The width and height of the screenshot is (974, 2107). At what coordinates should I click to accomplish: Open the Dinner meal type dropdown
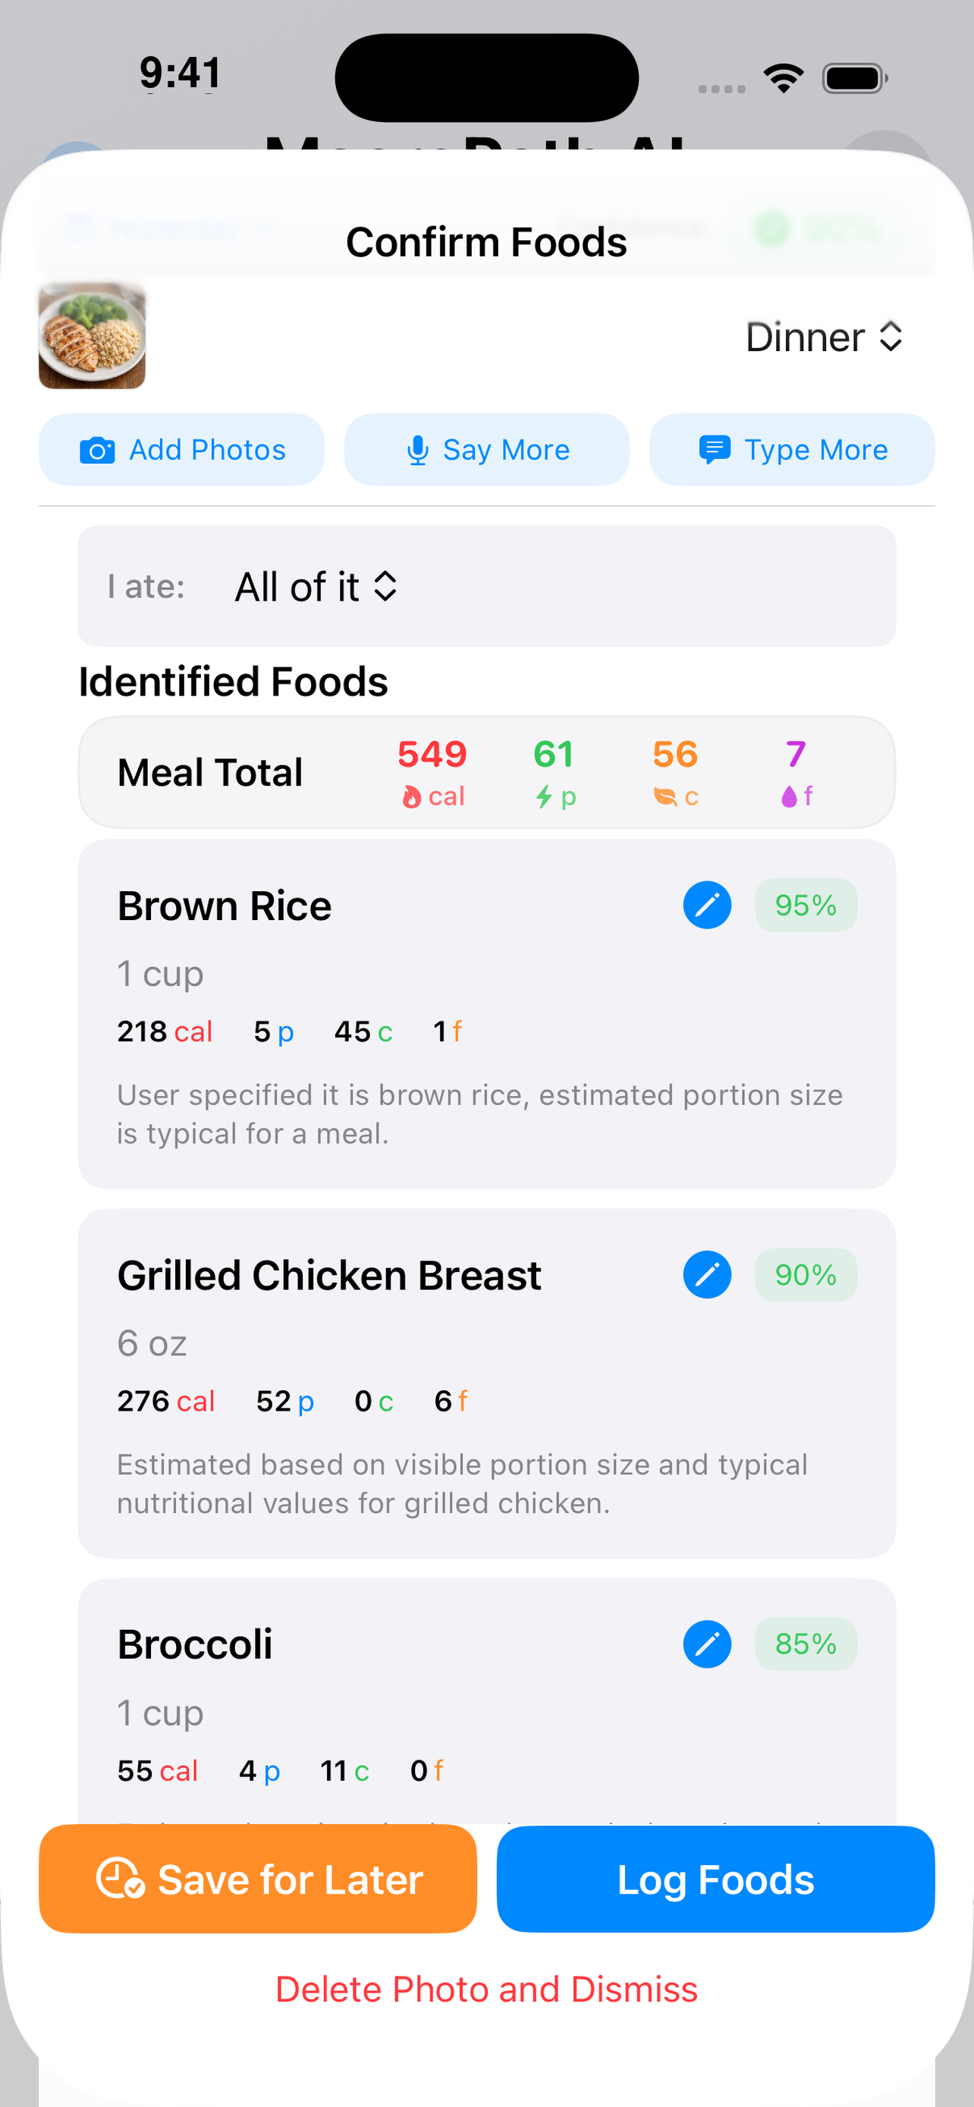pyautogui.click(x=823, y=337)
